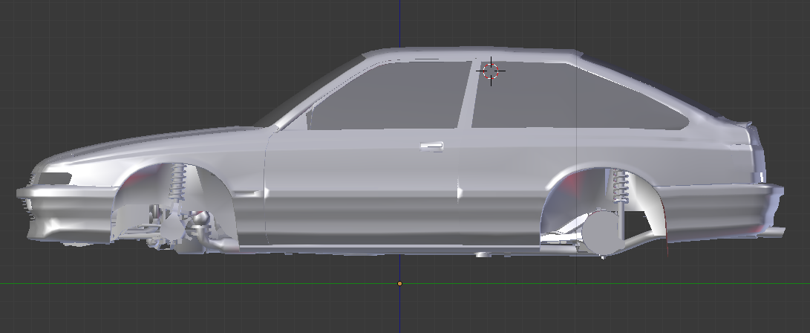
Task: Select the front suspension coil spring
Action: click(x=178, y=184)
